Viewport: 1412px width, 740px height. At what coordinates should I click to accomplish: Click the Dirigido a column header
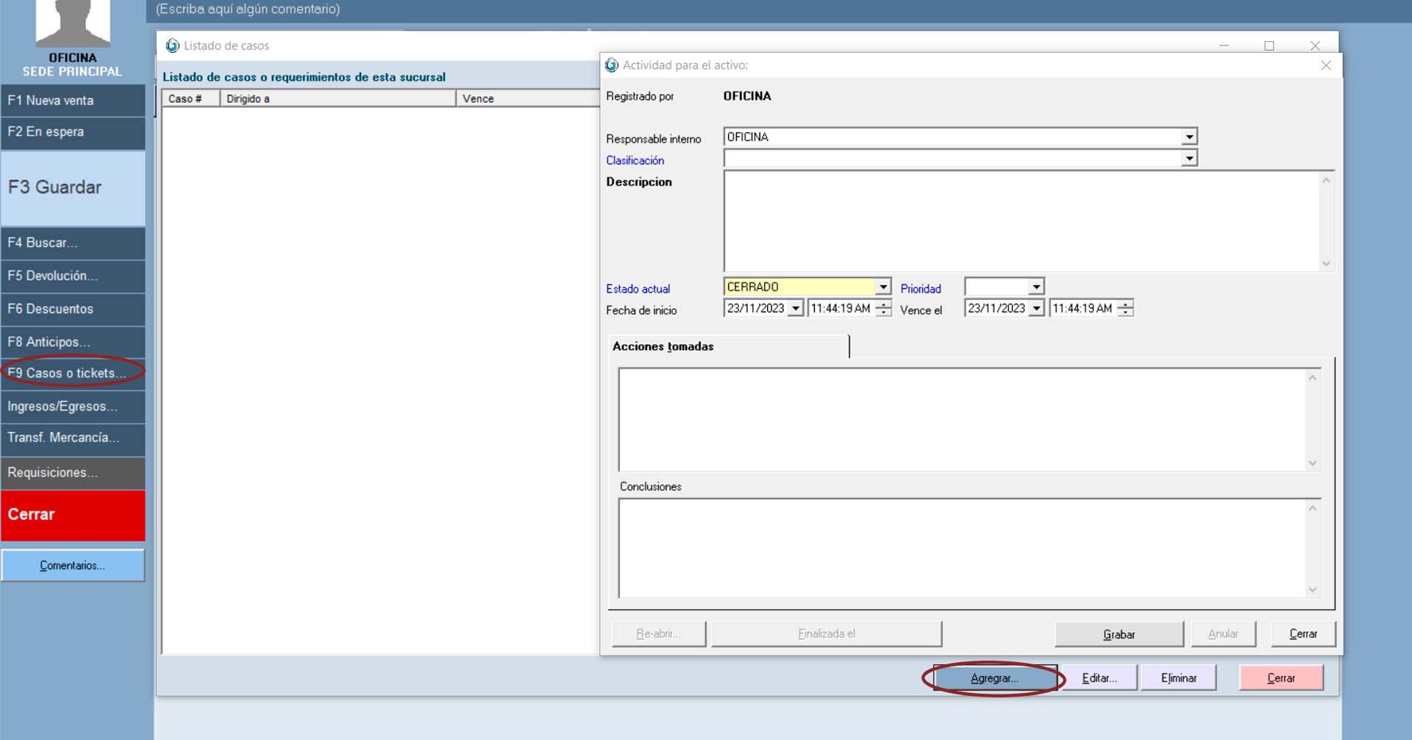point(337,99)
